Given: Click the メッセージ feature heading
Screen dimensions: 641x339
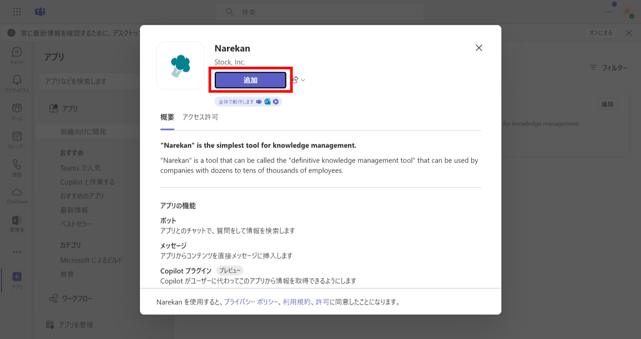Looking at the screenshot, I should pos(173,246).
